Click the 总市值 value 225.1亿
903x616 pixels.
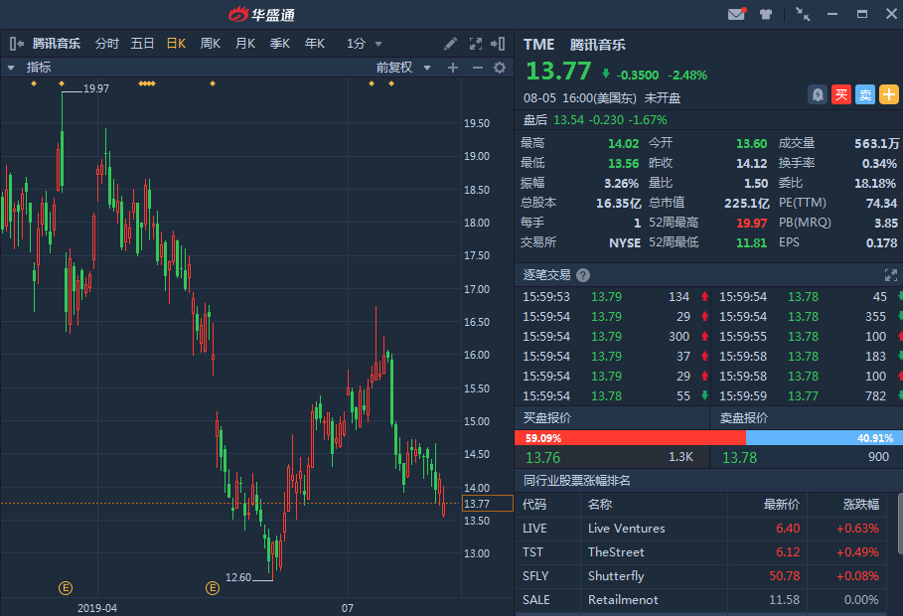(x=746, y=203)
